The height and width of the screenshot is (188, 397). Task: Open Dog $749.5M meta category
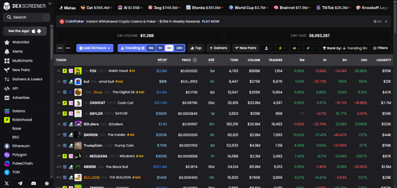[x=164, y=8]
